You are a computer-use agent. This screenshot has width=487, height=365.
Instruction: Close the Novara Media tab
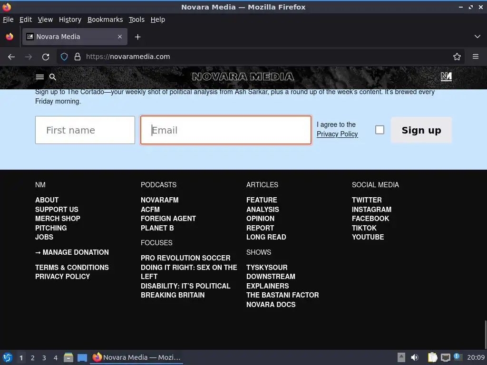120,37
